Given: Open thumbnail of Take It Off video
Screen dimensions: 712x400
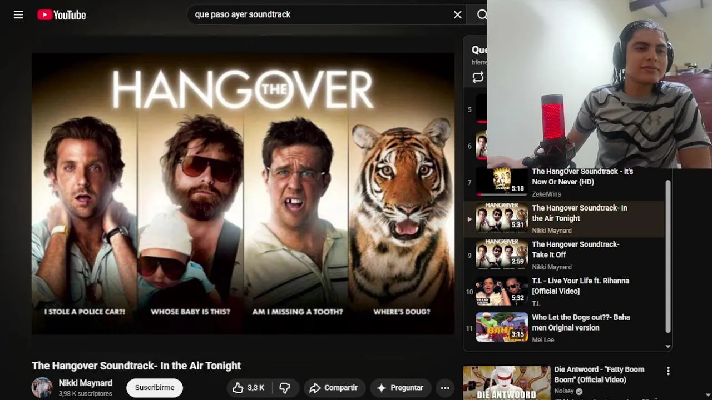Looking at the screenshot, I should click(x=501, y=254).
